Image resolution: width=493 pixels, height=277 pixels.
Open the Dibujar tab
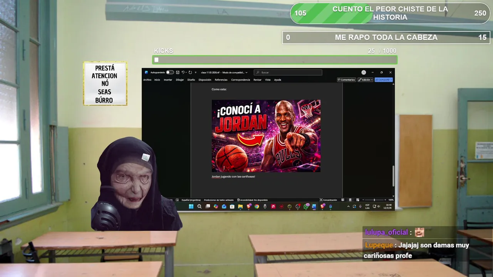pos(180,80)
